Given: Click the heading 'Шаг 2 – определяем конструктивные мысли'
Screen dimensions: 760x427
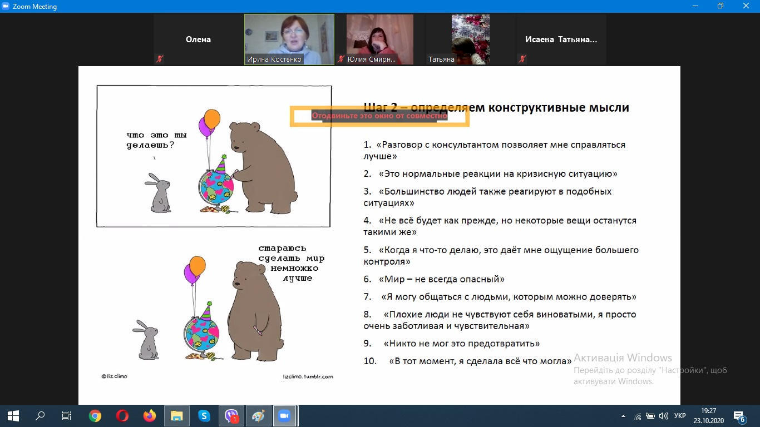Looking at the screenshot, I should click(x=496, y=107).
